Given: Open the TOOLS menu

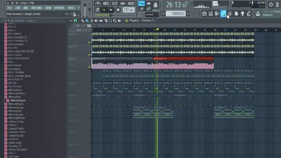Looking at the screenshot, I should point(71,8).
